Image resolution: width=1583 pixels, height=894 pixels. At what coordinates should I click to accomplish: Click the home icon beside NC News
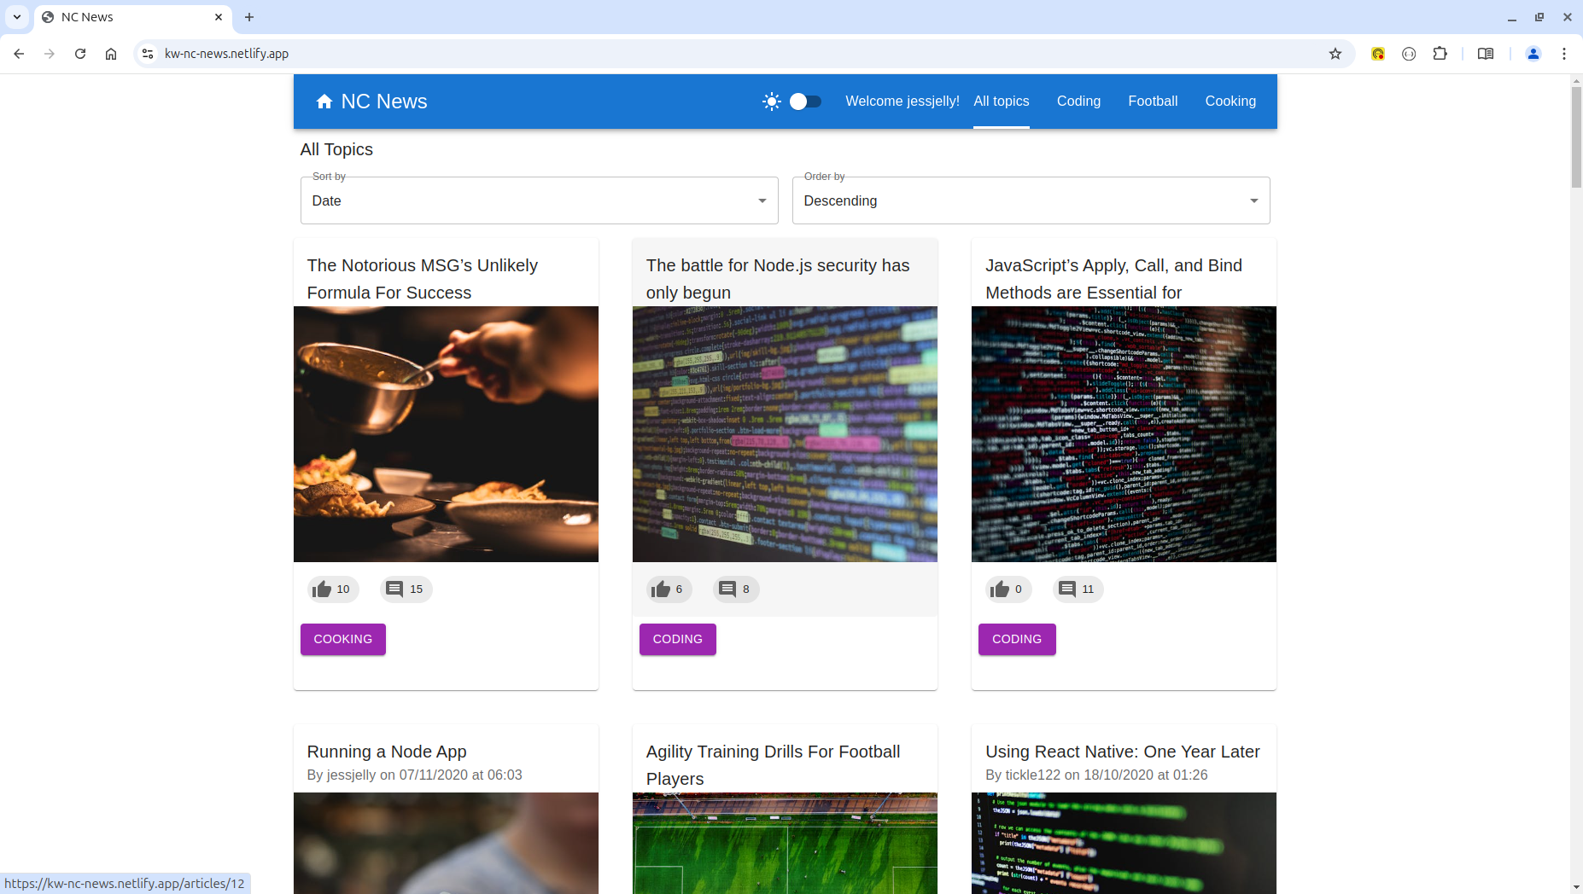pyautogui.click(x=324, y=102)
